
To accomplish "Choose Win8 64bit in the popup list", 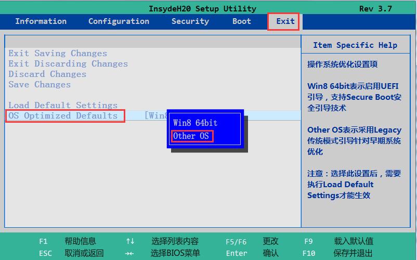I will click(x=195, y=123).
